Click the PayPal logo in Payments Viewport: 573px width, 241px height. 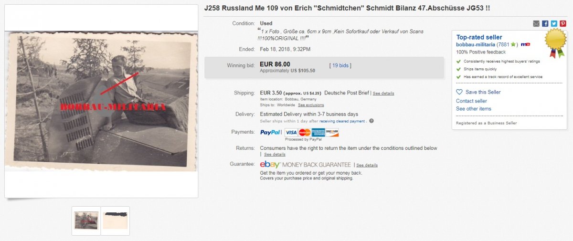[x=271, y=132]
